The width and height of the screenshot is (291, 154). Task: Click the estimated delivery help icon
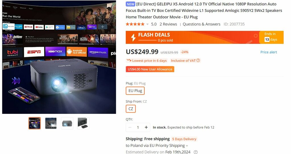click(x=196, y=152)
